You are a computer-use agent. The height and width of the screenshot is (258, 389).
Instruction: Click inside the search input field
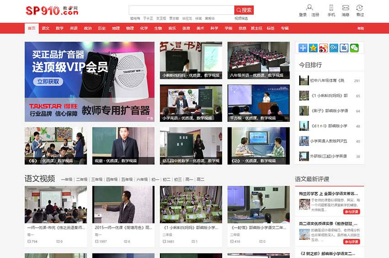(x=181, y=10)
